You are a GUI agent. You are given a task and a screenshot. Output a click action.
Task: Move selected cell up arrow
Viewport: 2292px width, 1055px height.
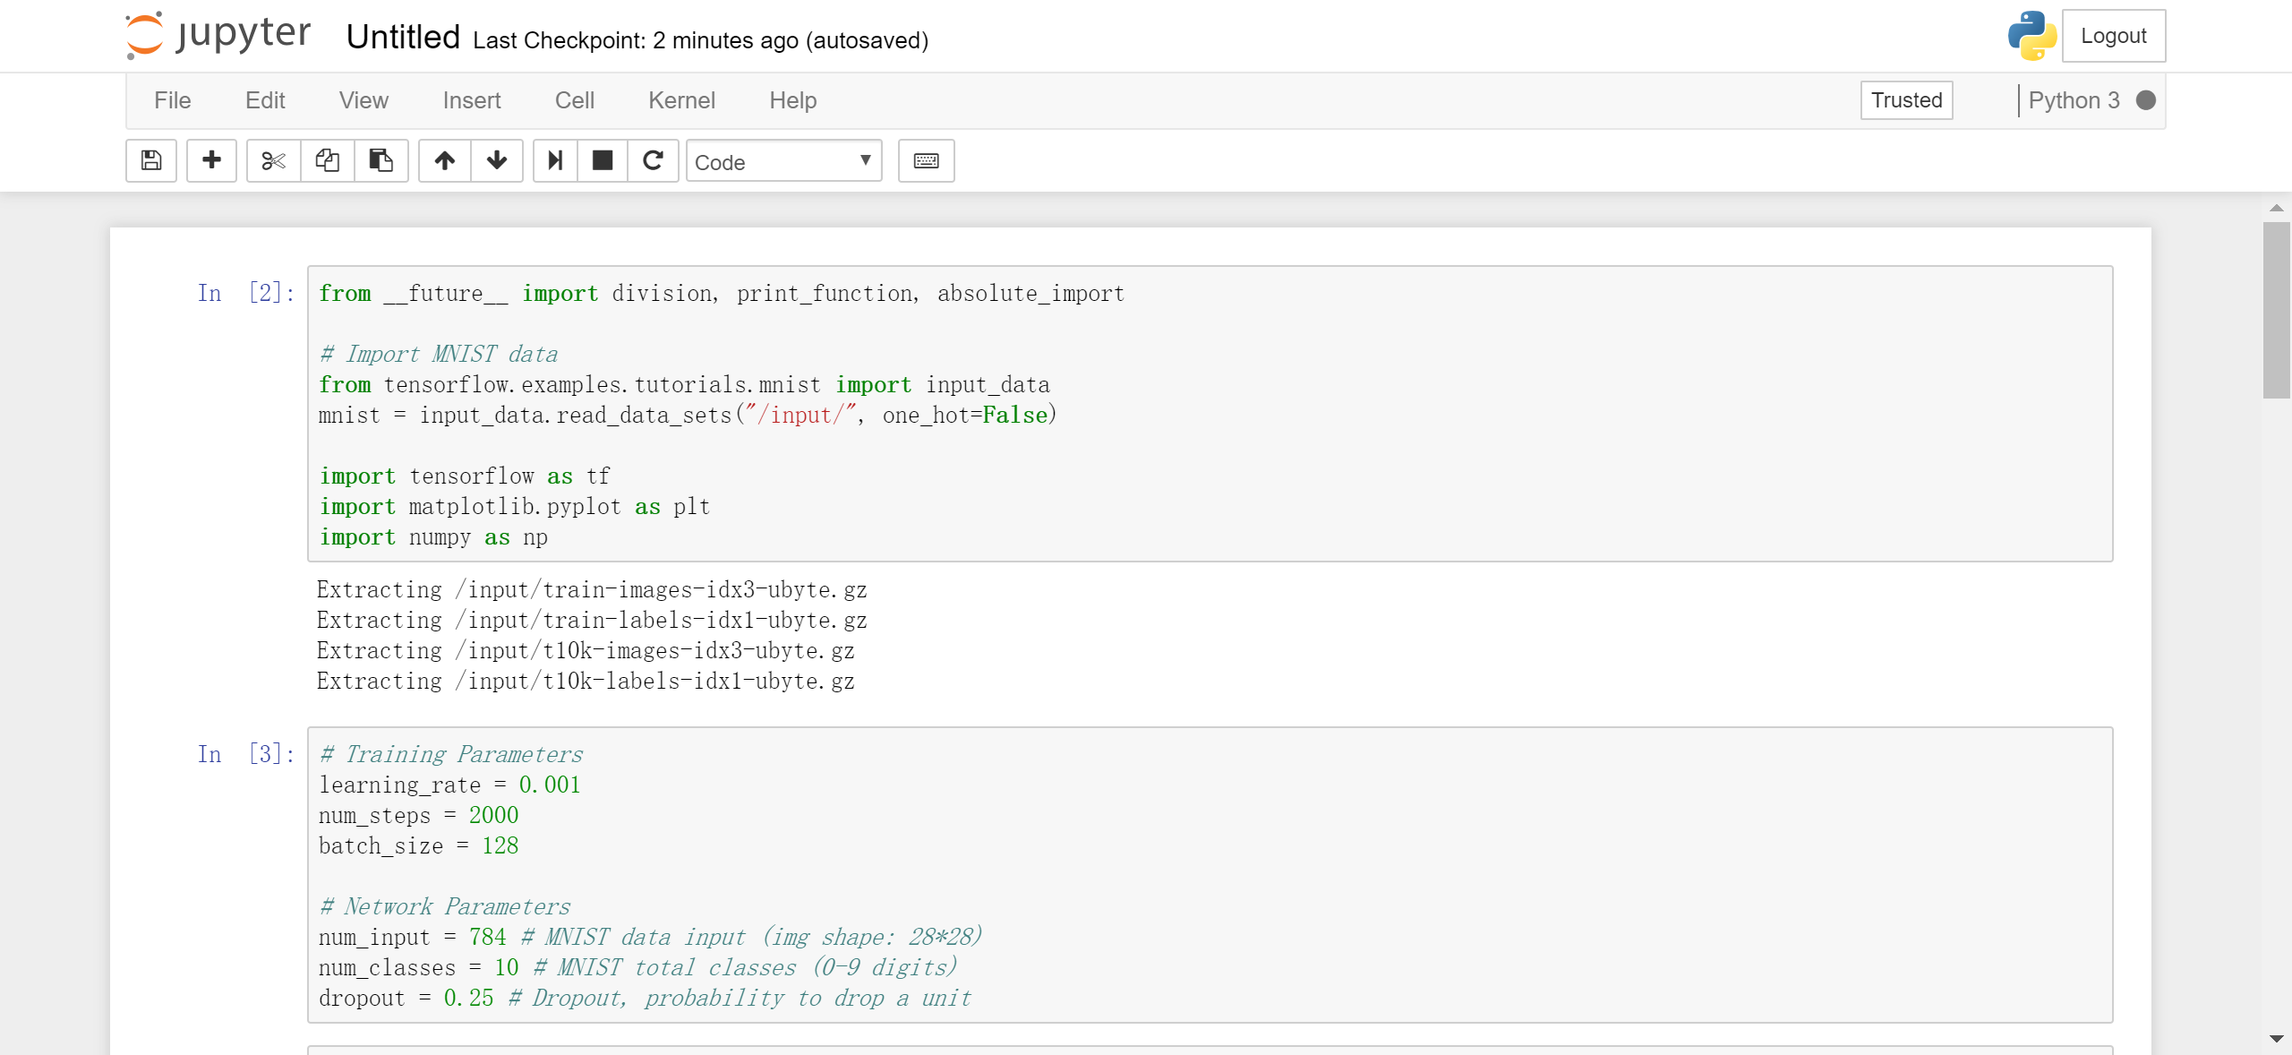(445, 160)
